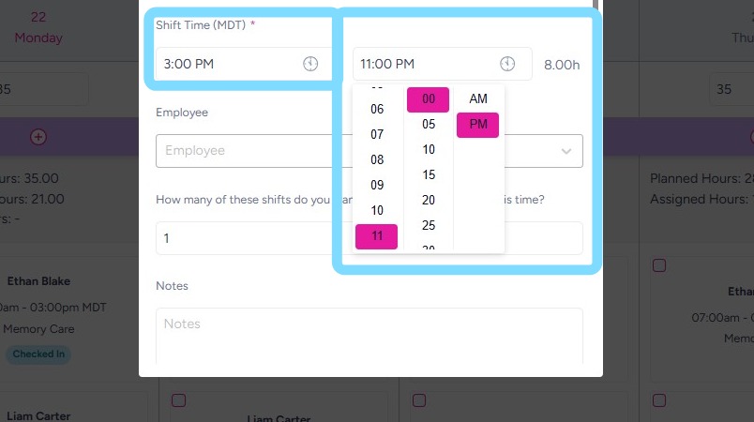This screenshot has height=422, width=754.
Task: Tick the checkbox above the middle Liam Carter card
Action: pos(179,400)
